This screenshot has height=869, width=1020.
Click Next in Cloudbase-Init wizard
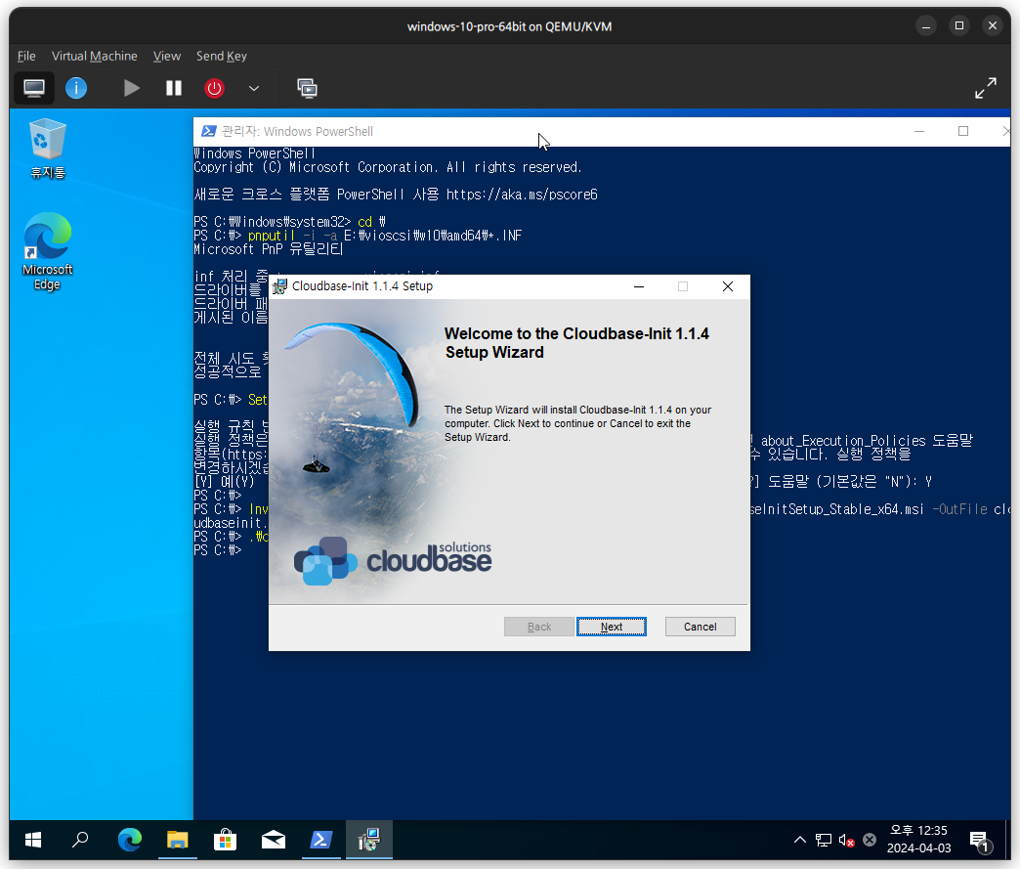pyautogui.click(x=611, y=627)
